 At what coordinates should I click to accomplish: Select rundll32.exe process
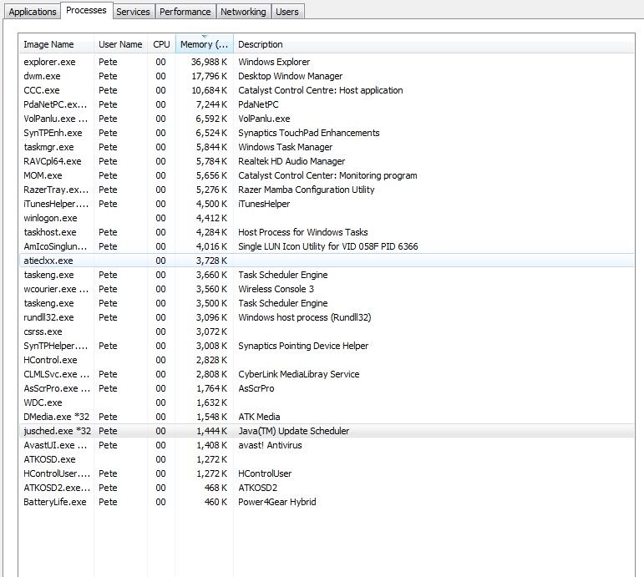[x=327, y=317]
